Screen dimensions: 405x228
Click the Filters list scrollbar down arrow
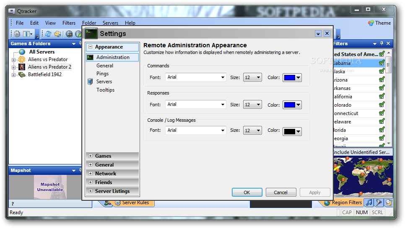click(x=389, y=144)
